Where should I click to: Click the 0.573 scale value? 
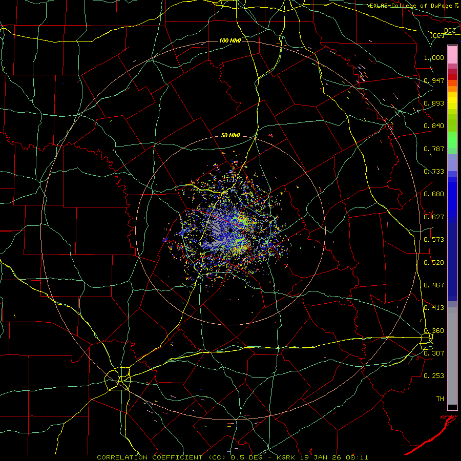tap(434, 240)
